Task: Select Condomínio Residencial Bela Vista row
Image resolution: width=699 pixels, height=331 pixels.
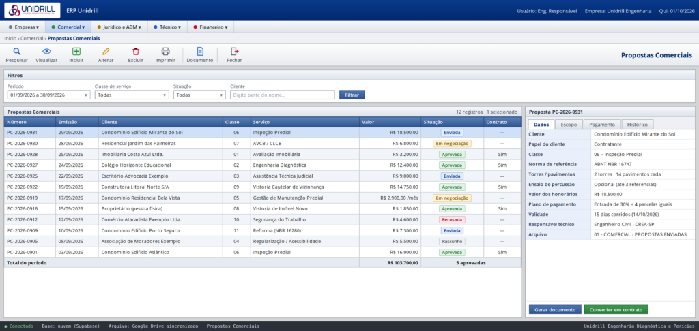Action: 262,198
